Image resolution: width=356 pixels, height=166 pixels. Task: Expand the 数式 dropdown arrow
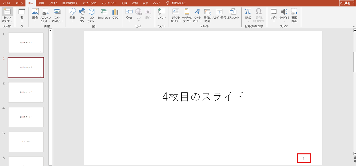[248, 21]
